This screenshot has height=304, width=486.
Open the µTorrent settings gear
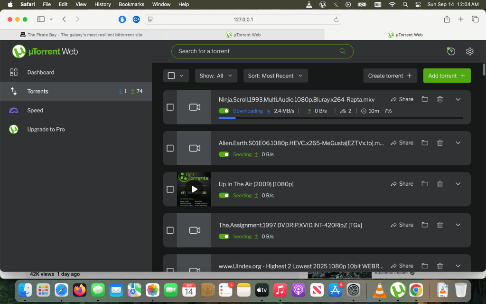469,51
